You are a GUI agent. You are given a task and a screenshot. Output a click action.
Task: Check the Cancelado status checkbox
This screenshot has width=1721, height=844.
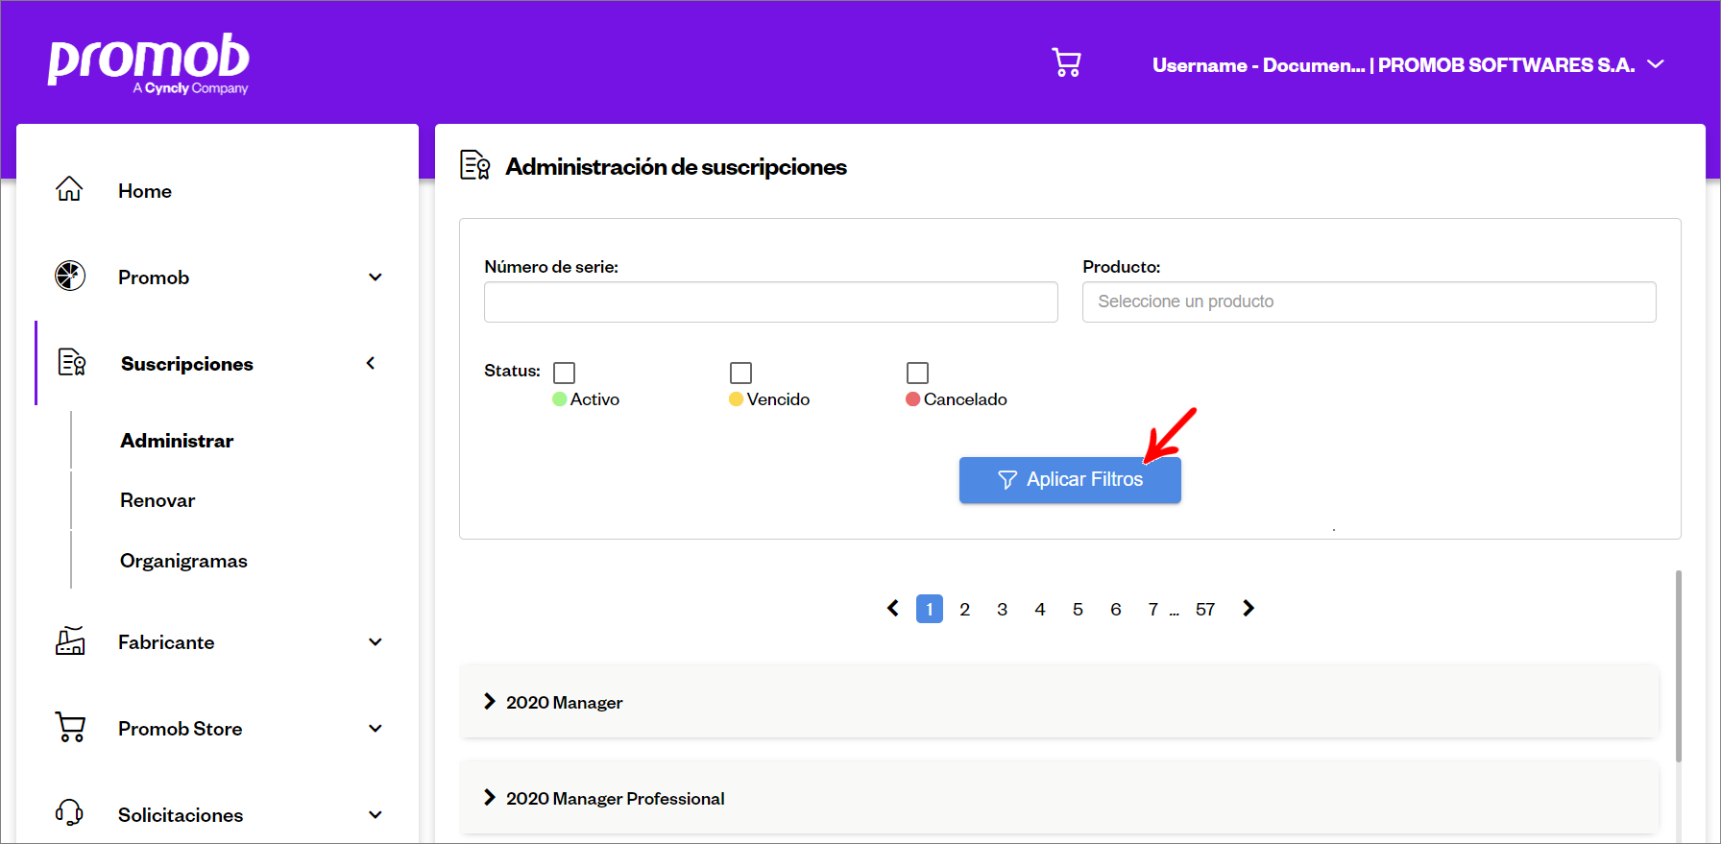tap(918, 373)
